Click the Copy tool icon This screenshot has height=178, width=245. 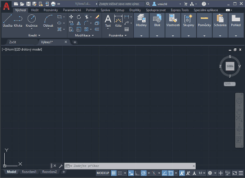coord(71,23)
